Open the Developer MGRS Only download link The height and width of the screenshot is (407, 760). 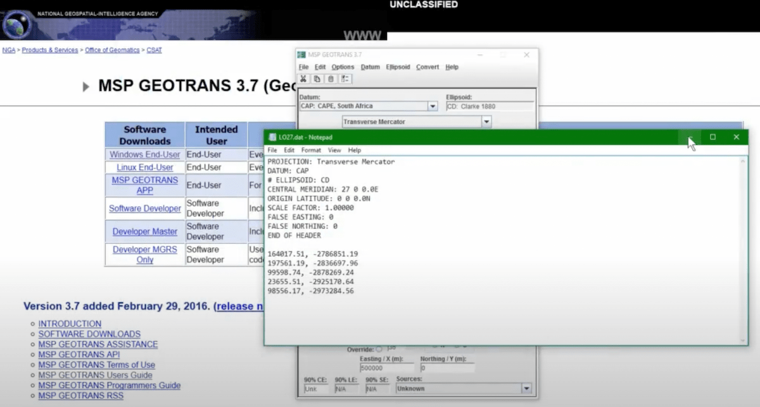click(145, 254)
